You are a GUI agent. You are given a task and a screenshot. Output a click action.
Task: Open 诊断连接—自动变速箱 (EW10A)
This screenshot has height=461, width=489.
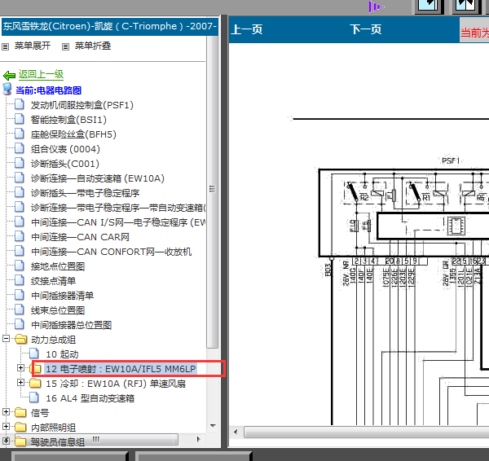[x=98, y=178]
